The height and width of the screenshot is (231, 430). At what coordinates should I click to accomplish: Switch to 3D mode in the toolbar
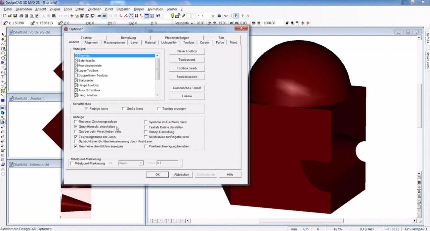pyautogui.click(x=104, y=16)
